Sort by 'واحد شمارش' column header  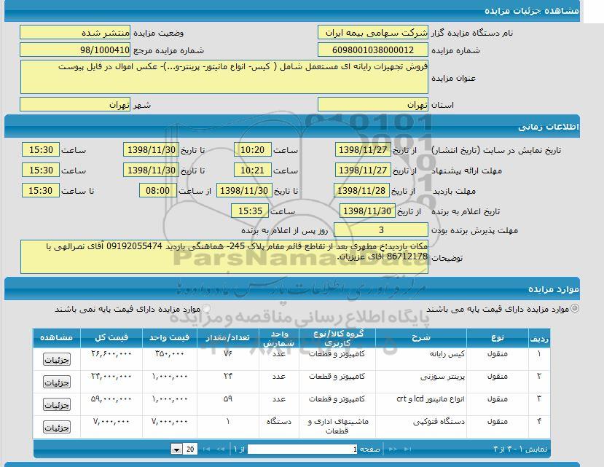[x=279, y=338]
